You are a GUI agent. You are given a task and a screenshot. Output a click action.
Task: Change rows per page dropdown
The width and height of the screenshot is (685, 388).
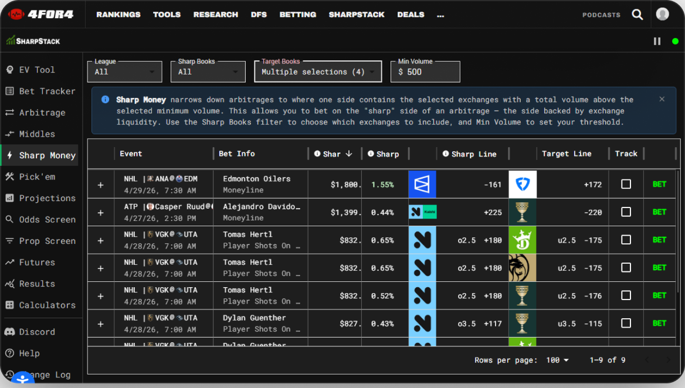(x=557, y=360)
